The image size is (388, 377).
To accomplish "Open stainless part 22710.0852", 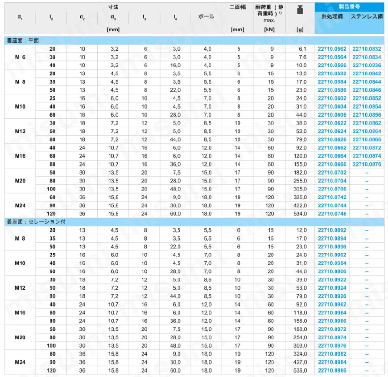I will click(x=367, y=98).
